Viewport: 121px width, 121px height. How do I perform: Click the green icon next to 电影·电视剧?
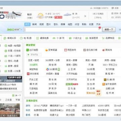point(6,46)
